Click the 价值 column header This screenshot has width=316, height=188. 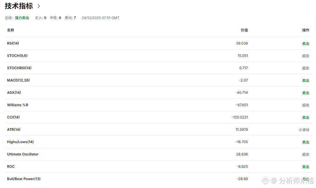244,30
